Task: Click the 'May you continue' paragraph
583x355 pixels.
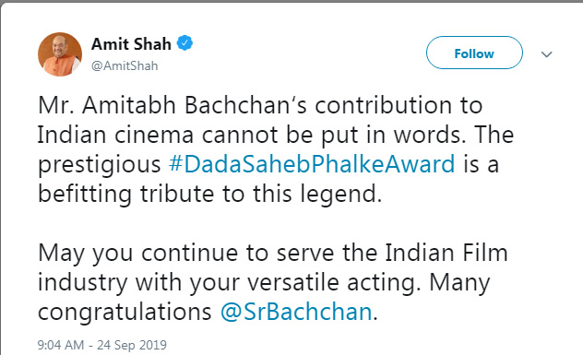Action: 273,282
